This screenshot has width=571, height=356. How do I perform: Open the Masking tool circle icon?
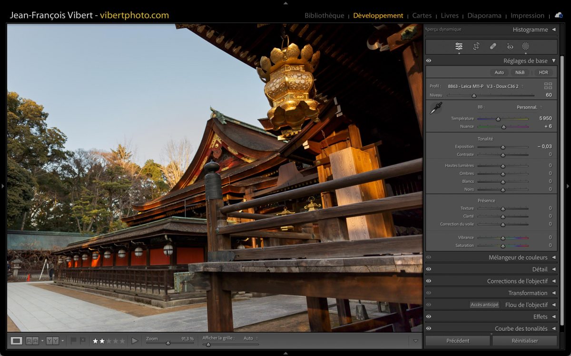tap(525, 47)
